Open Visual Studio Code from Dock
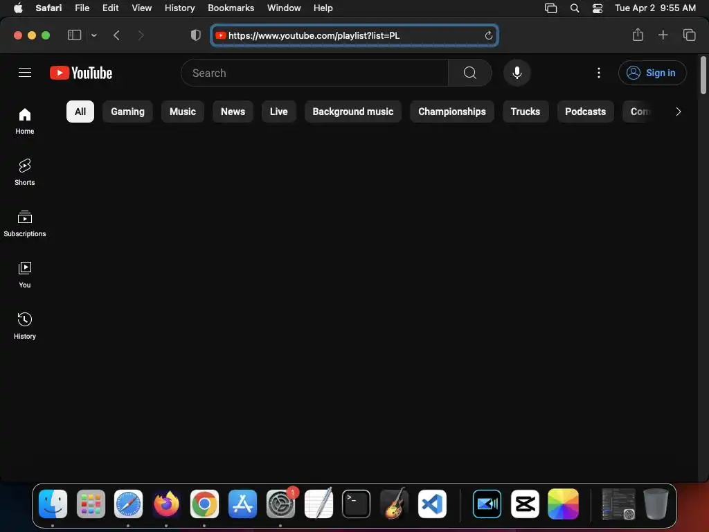Viewport: 709px width, 532px height. pyautogui.click(x=432, y=504)
